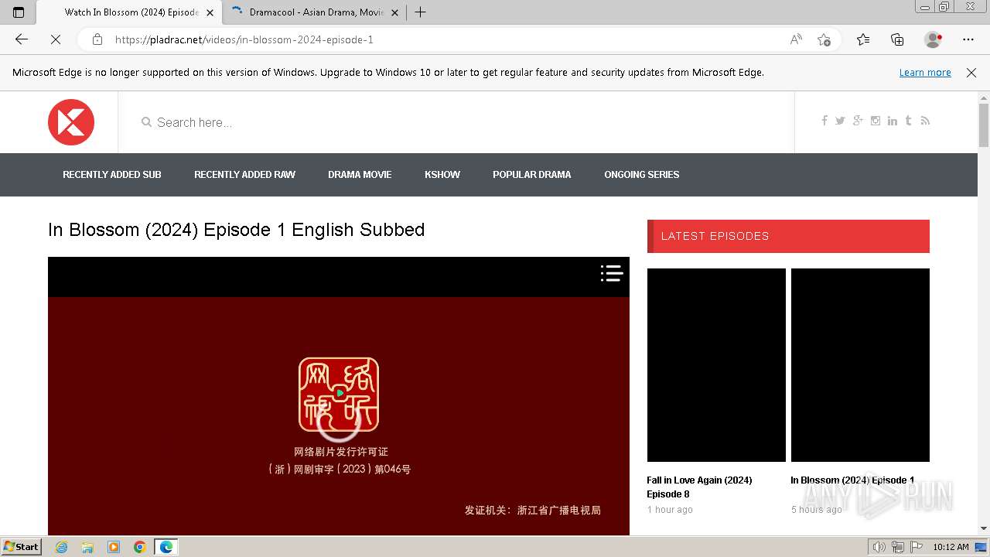Open the Twitter social link
Image resolution: width=990 pixels, height=557 pixels.
click(840, 121)
